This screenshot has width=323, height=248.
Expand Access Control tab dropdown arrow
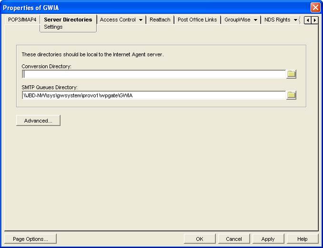point(141,20)
